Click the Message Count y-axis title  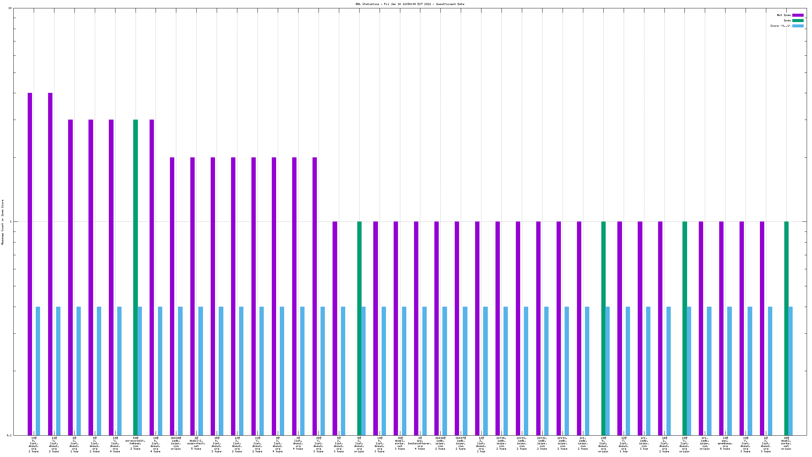[3, 222]
